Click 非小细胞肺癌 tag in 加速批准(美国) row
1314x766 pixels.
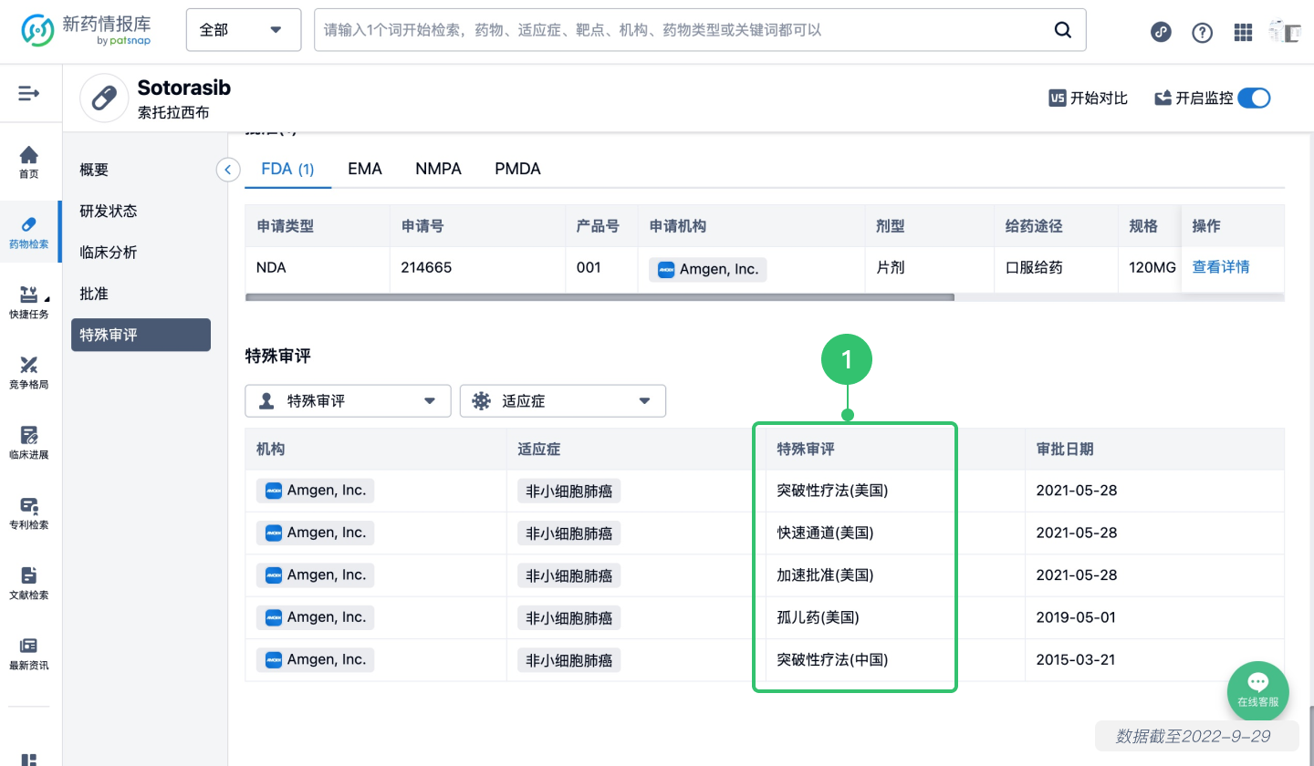(568, 575)
